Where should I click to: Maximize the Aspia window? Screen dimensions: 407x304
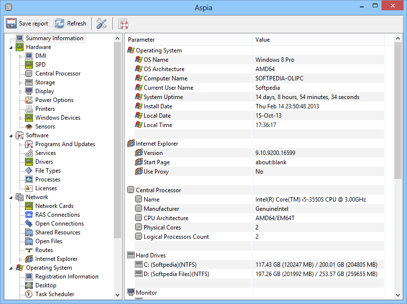[375, 6]
